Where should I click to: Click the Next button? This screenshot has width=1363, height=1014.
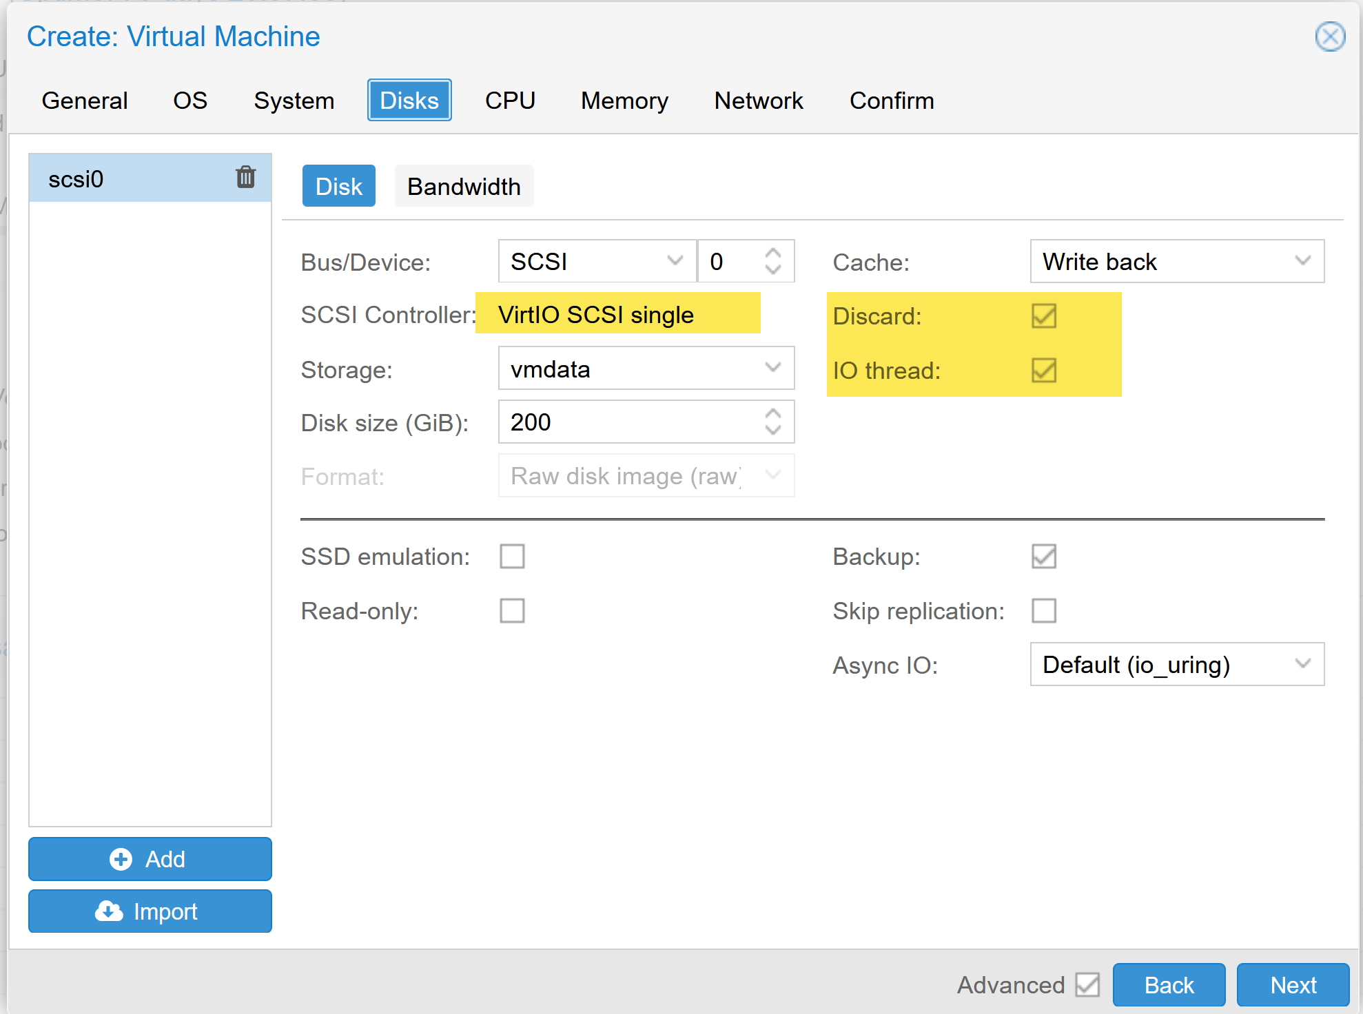click(x=1293, y=984)
